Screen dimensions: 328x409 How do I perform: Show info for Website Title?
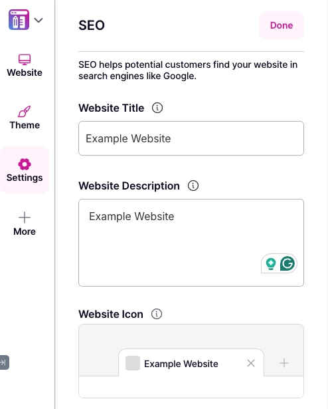(x=157, y=108)
